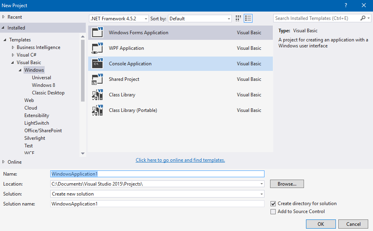The height and width of the screenshot is (231, 373).
Task: Open the Solution combo box
Action: click(x=157, y=194)
